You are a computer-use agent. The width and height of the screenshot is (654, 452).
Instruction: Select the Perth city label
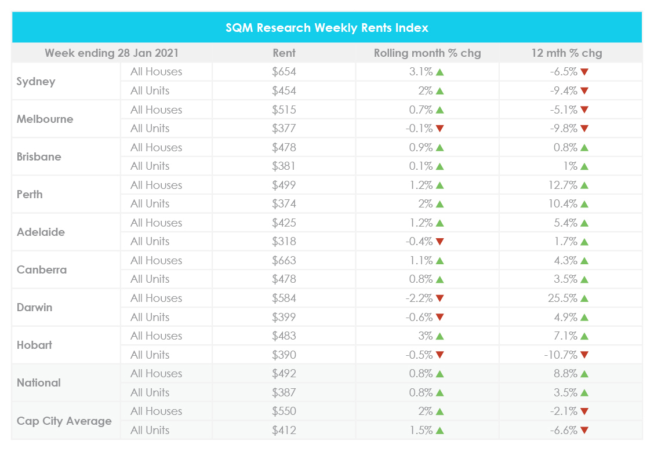30,194
